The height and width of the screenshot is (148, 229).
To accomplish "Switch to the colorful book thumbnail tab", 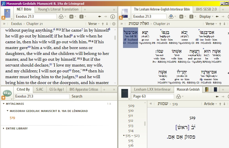I will pos(207,90).
